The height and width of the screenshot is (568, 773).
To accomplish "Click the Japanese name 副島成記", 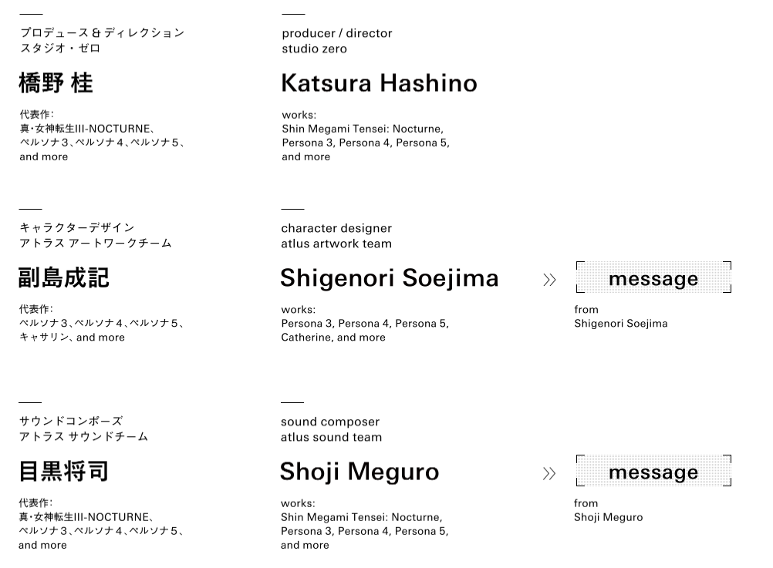I will coord(64,277).
